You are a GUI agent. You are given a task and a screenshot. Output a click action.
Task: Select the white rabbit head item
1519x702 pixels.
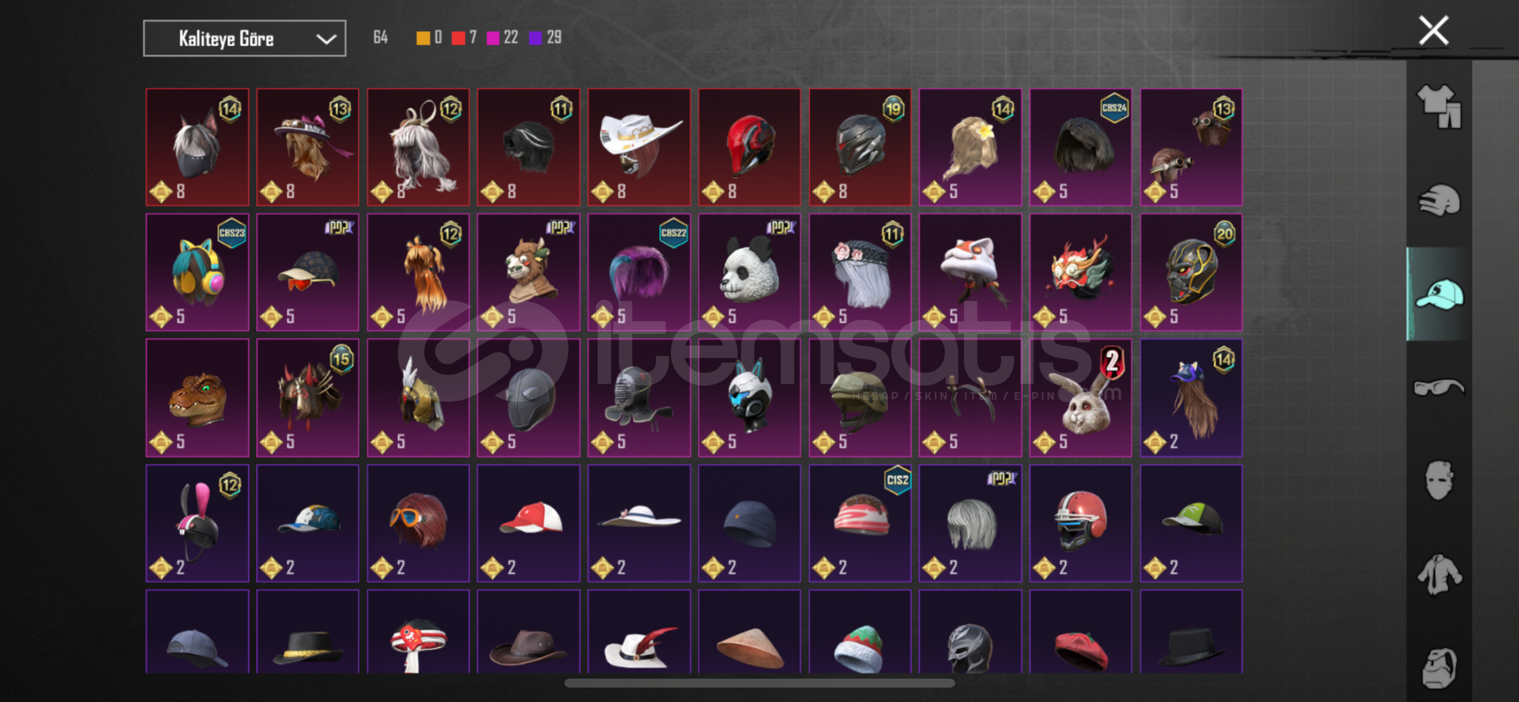[1081, 397]
